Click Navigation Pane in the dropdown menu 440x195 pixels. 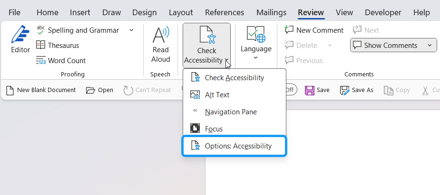tap(231, 112)
